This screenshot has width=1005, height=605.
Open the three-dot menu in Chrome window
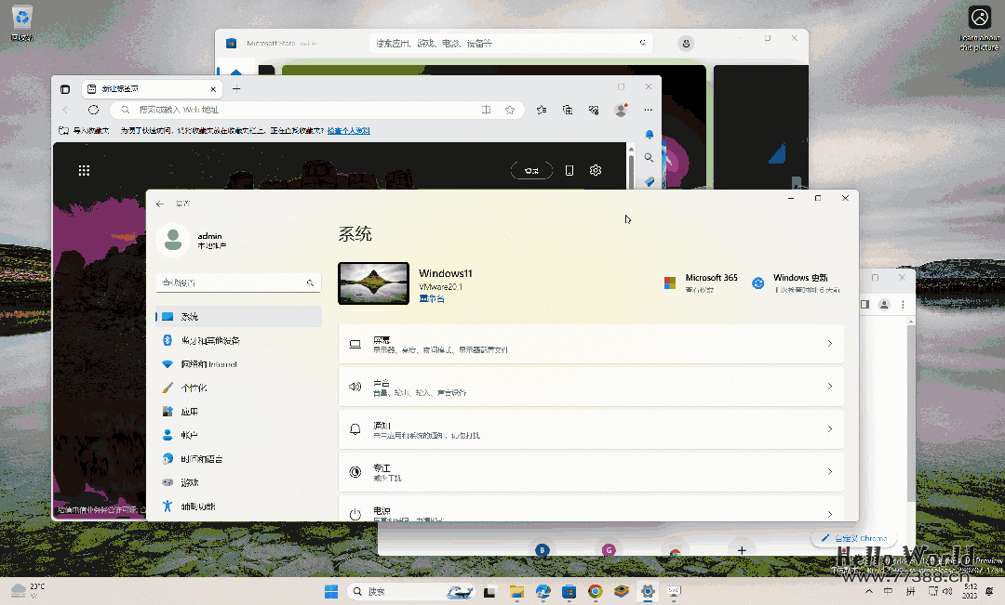point(902,304)
